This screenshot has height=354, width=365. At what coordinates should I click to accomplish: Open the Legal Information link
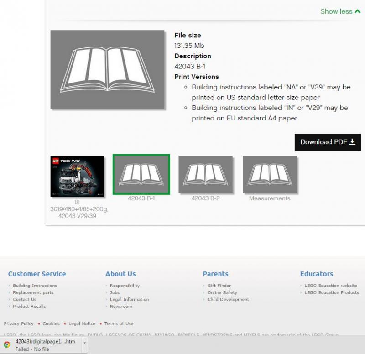(x=129, y=299)
